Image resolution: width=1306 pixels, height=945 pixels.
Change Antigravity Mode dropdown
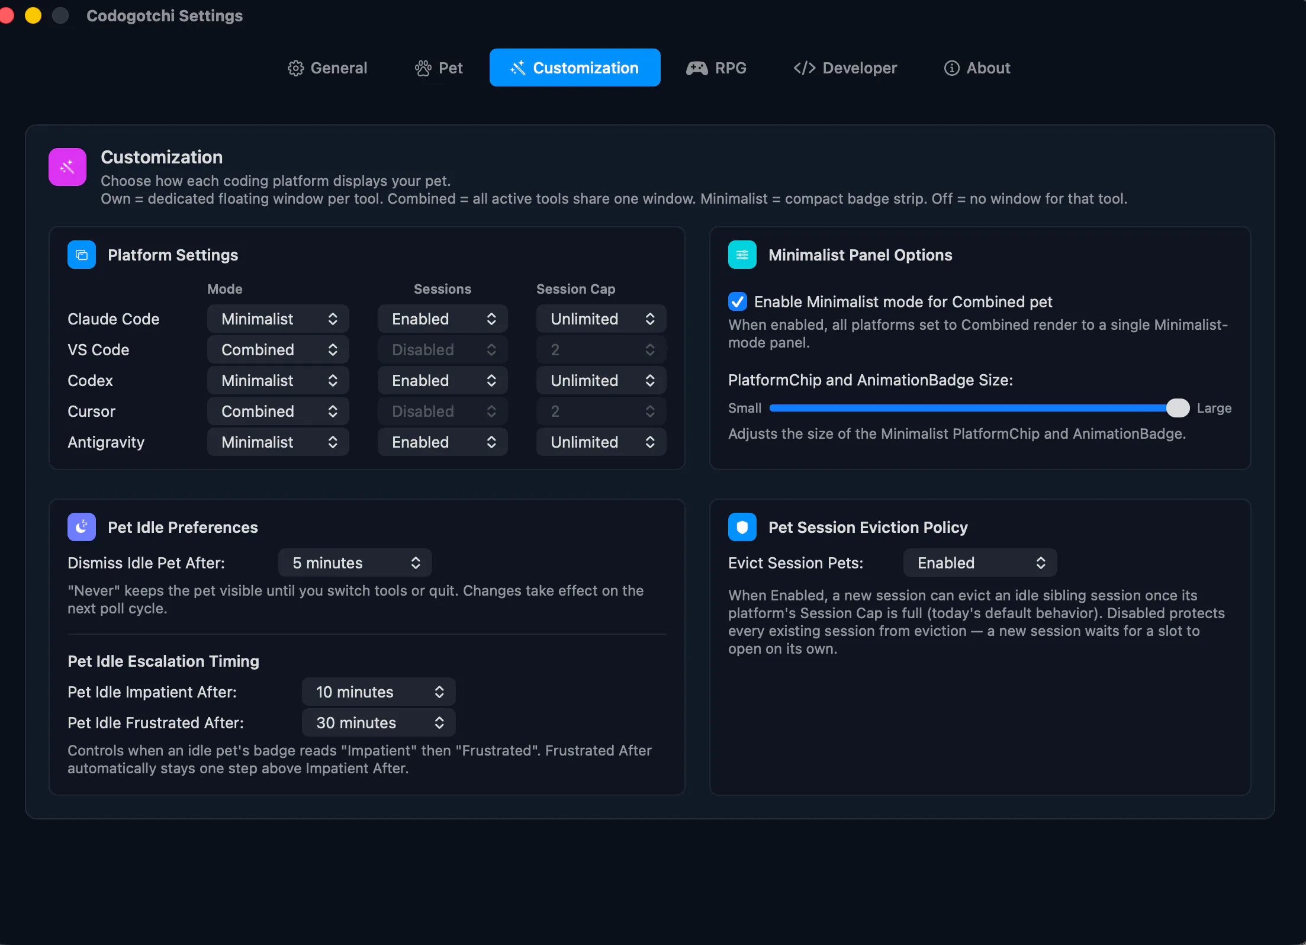tap(278, 442)
